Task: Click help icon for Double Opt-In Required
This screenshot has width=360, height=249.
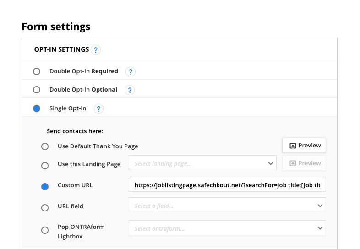Action: coord(131,72)
